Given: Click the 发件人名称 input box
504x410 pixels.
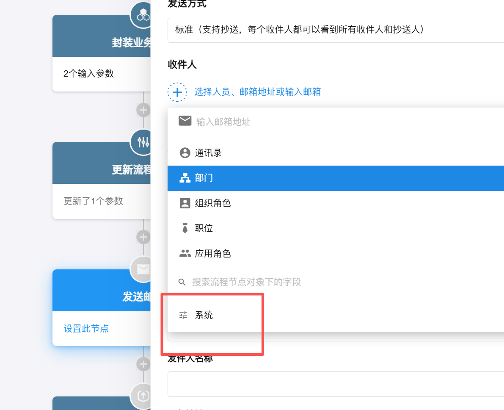Looking at the screenshot, I should [336, 384].
